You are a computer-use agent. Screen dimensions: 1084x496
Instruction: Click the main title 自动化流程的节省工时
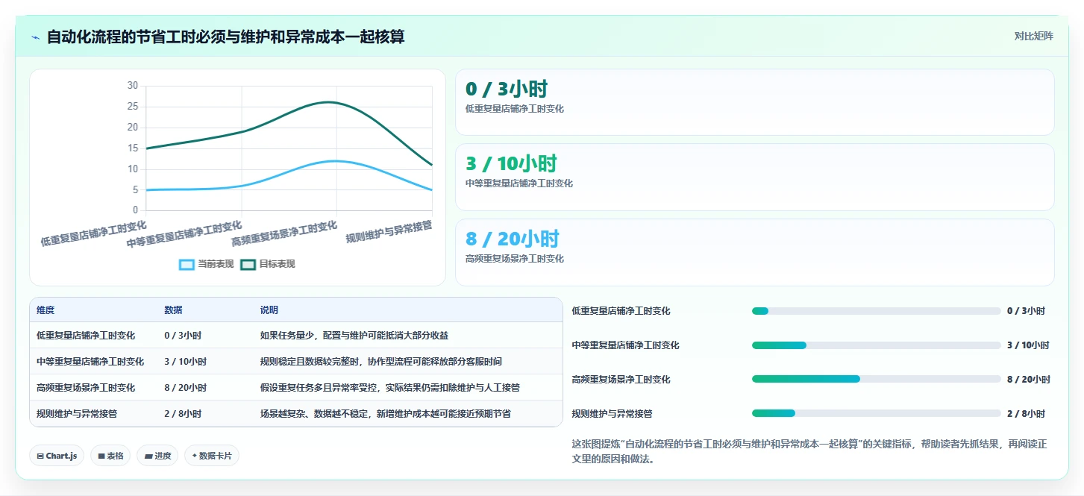point(225,37)
